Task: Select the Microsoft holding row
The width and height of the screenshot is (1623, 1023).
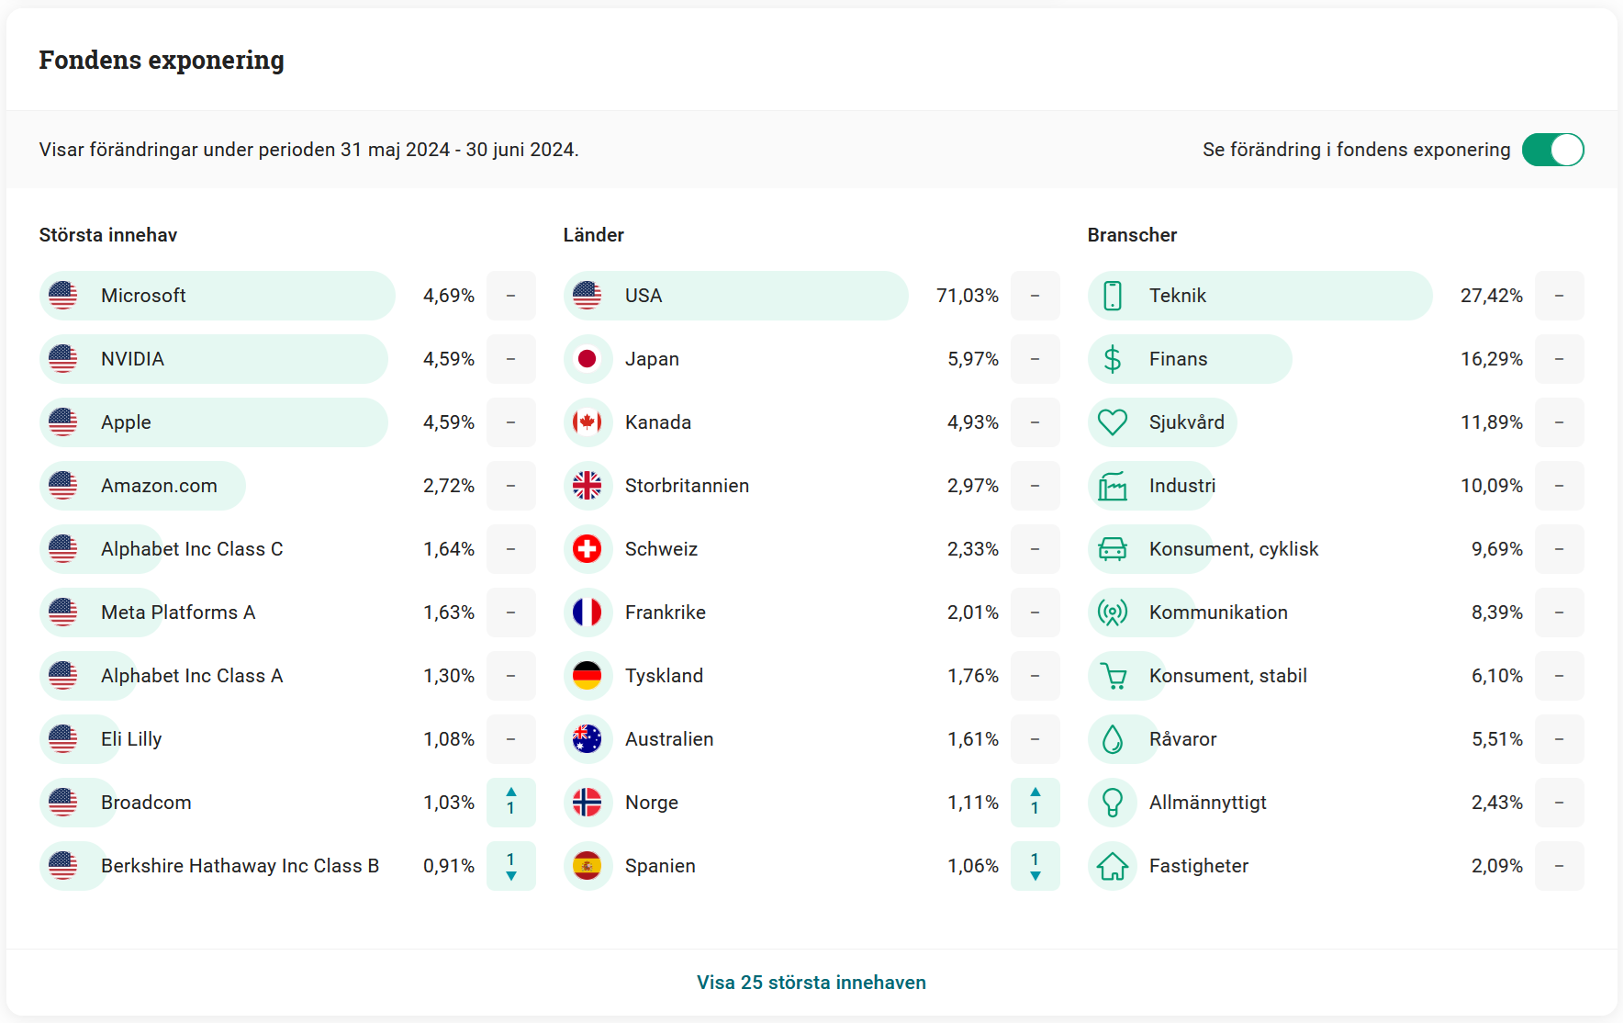Action: click(218, 296)
